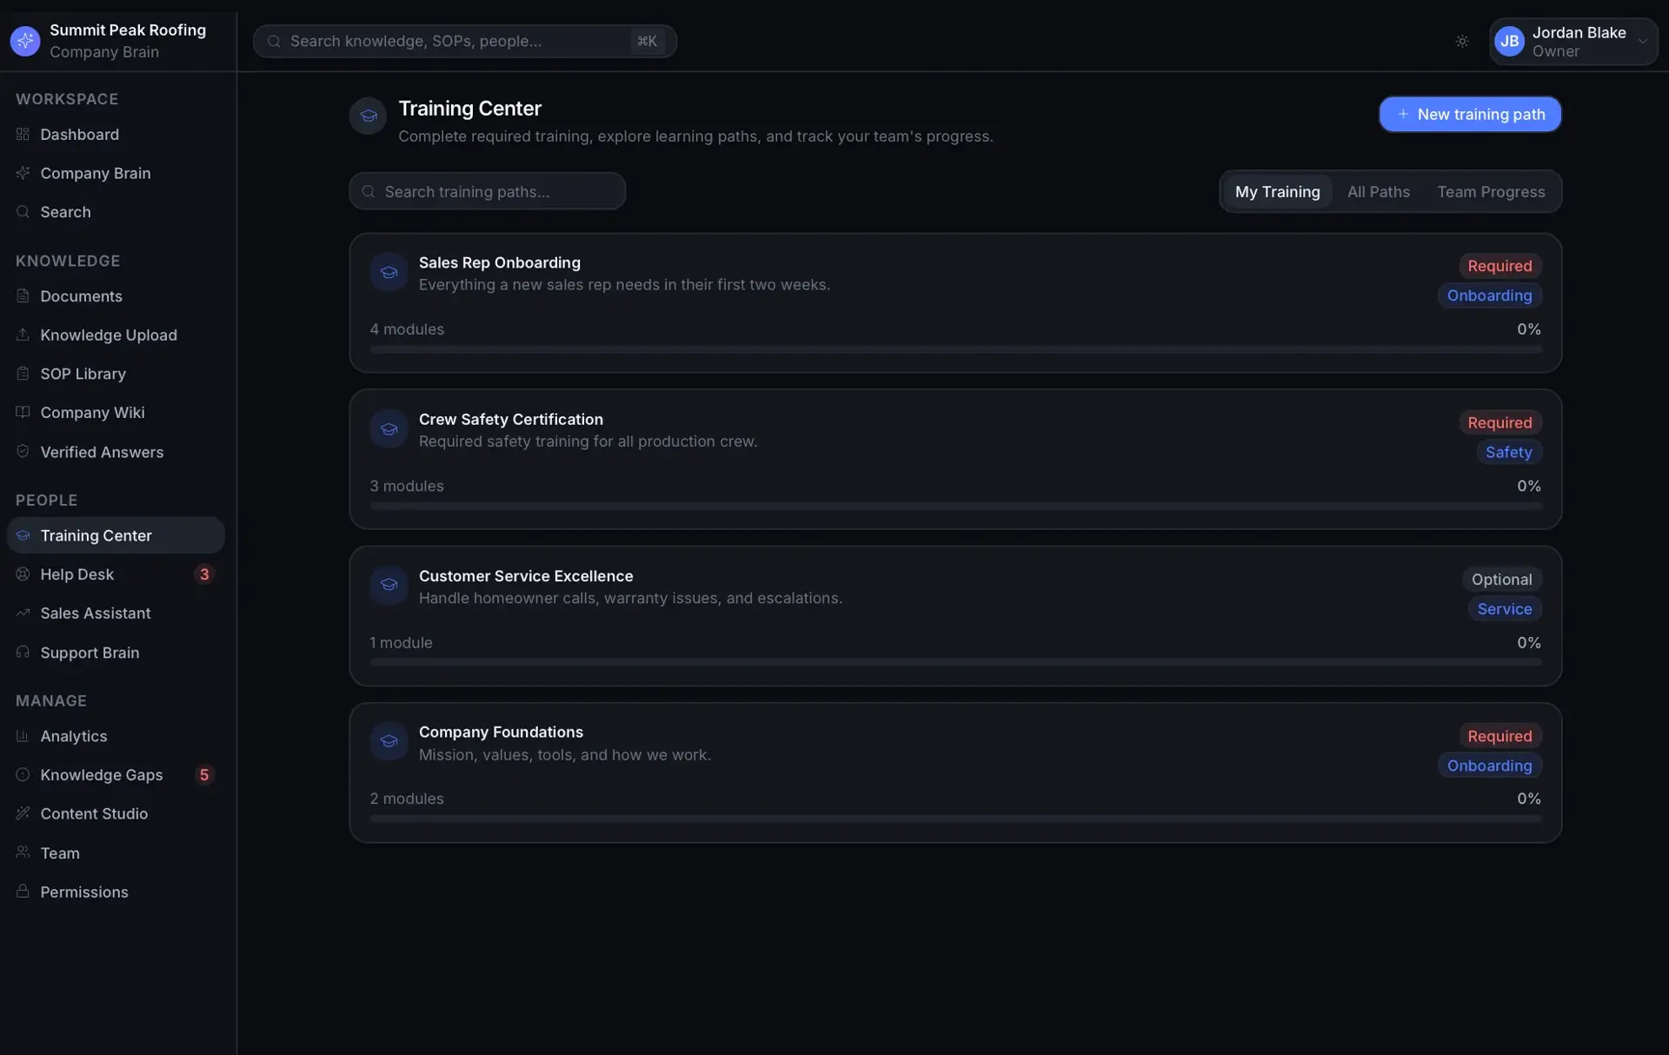
Task: Open Knowledge Gaps in the sidebar
Action: click(x=116, y=774)
